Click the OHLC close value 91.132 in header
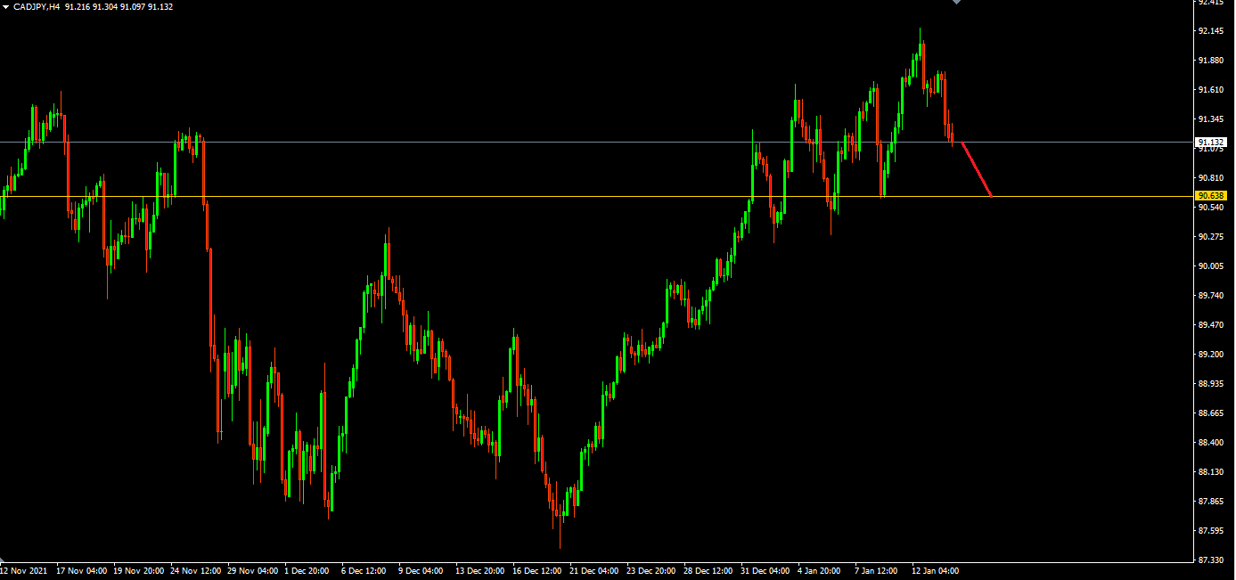This screenshot has width=1236, height=580. [x=160, y=7]
